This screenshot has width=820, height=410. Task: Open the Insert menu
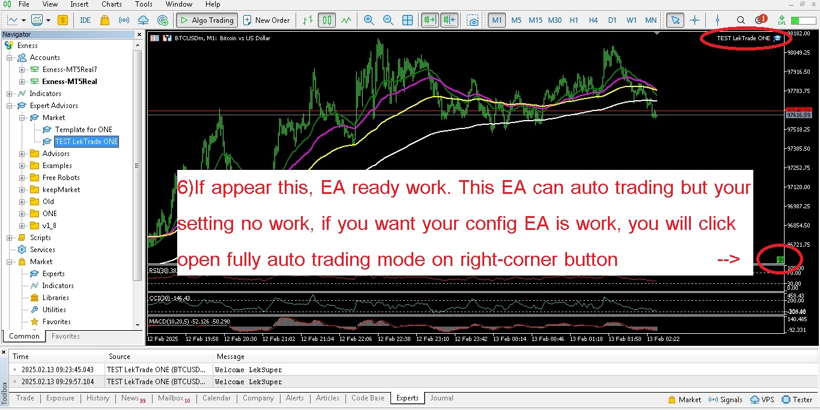(x=79, y=4)
